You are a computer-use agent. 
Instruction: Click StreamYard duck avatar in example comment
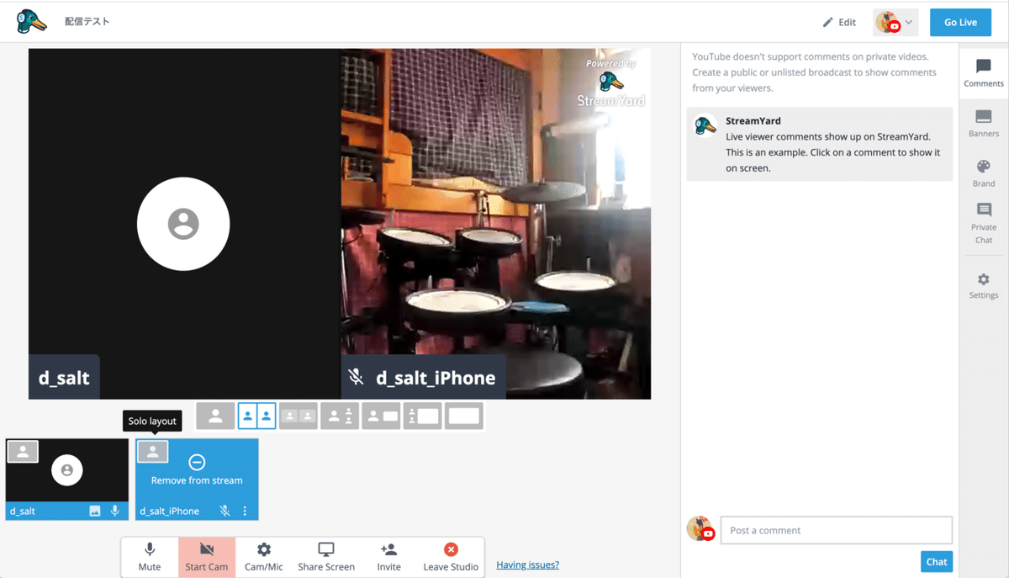click(x=705, y=125)
